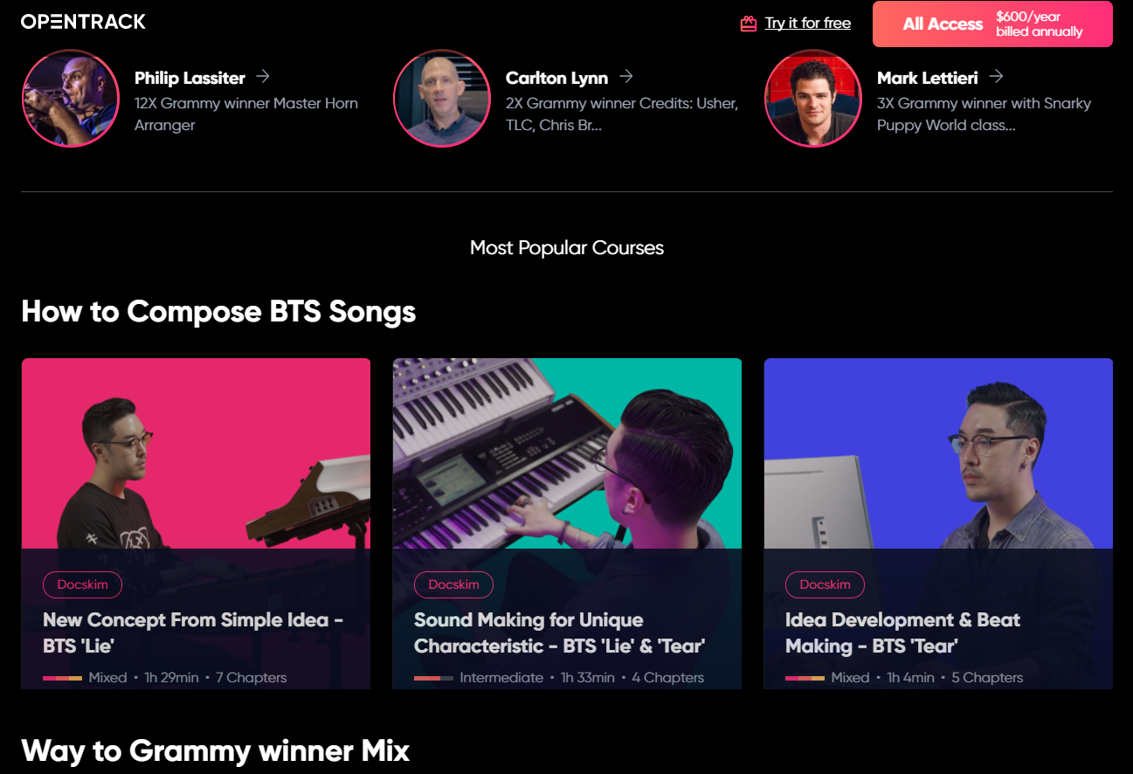Select Docskim tag on the 'Lie' course
This screenshot has width=1133, height=774.
[82, 584]
